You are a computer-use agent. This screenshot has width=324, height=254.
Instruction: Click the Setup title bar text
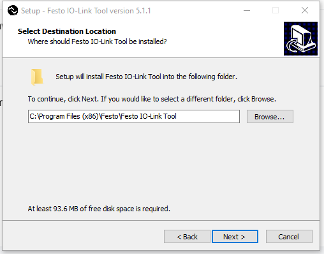tap(86, 11)
